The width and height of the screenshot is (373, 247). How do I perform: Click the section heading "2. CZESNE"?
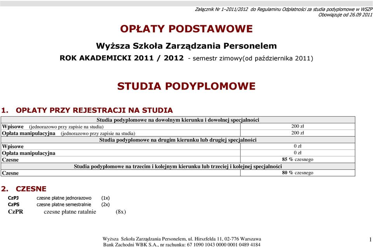click(x=24, y=189)
